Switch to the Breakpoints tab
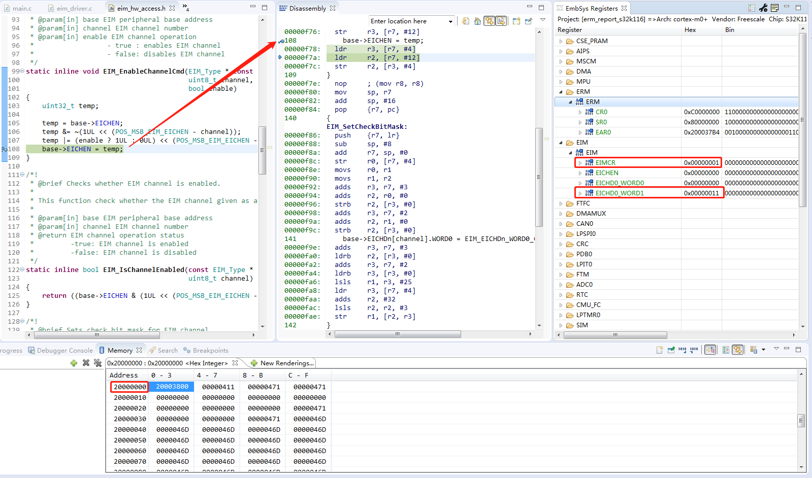 pos(210,351)
